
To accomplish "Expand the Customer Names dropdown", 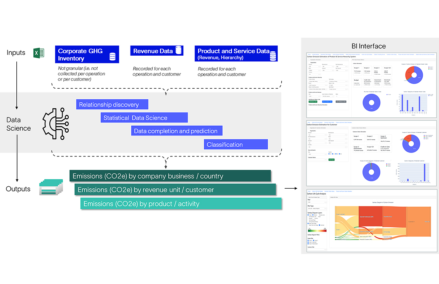I will click(317, 160).
